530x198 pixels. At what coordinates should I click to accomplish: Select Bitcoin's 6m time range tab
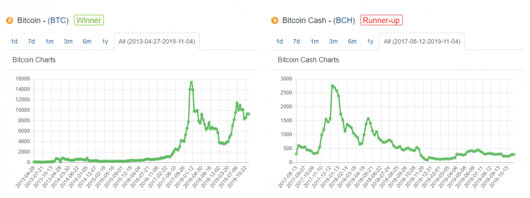coord(87,42)
